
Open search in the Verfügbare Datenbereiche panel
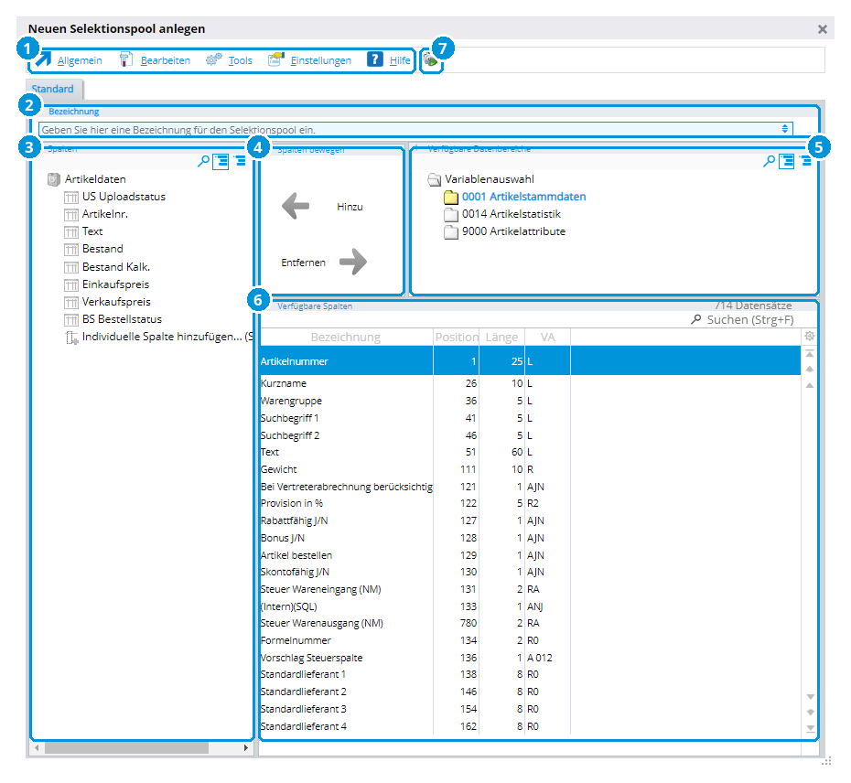[769, 161]
